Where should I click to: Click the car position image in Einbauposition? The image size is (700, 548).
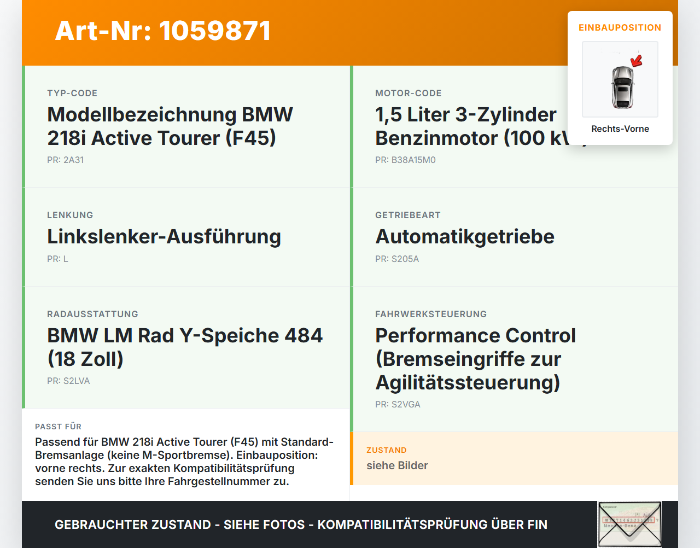pyautogui.click(x=620, y=79)
